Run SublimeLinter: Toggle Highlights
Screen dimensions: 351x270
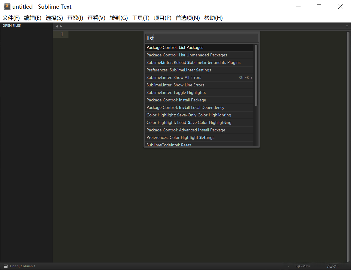(x=199, y=92)
